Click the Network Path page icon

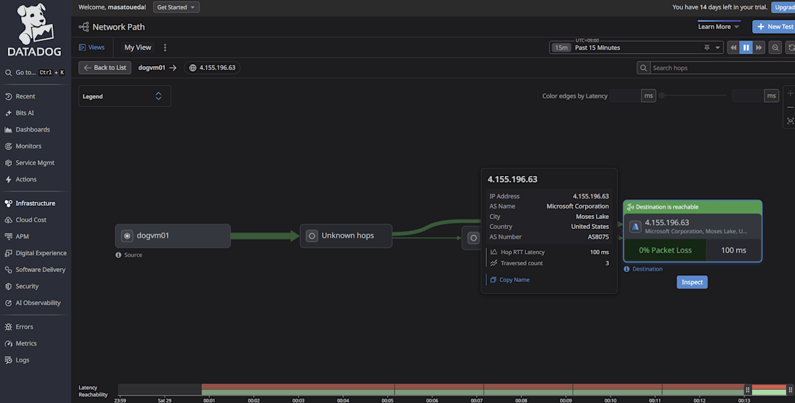pos(83,27)
